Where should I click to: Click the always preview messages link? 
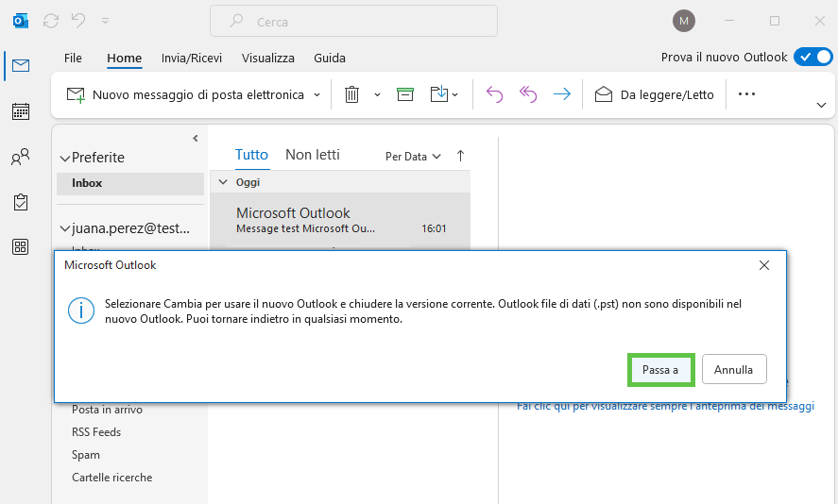665,406
